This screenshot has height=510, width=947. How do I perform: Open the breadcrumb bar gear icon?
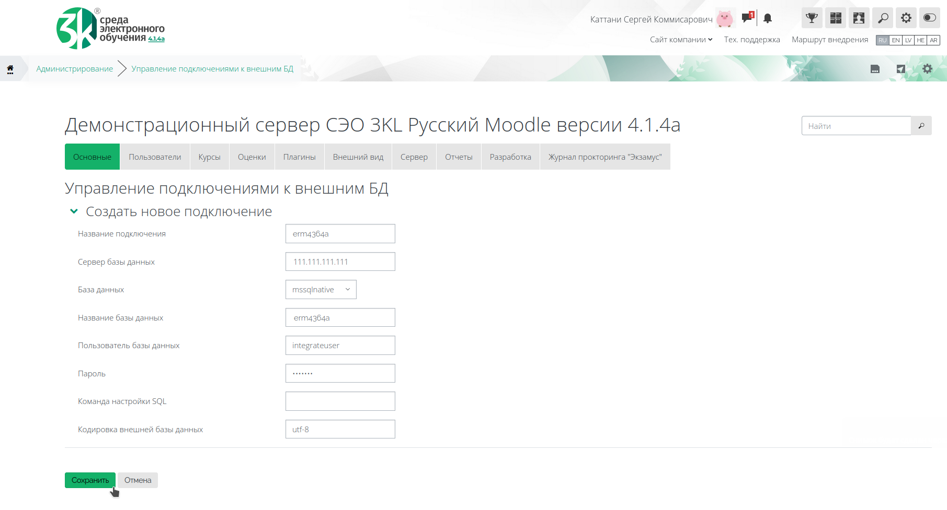927,69
